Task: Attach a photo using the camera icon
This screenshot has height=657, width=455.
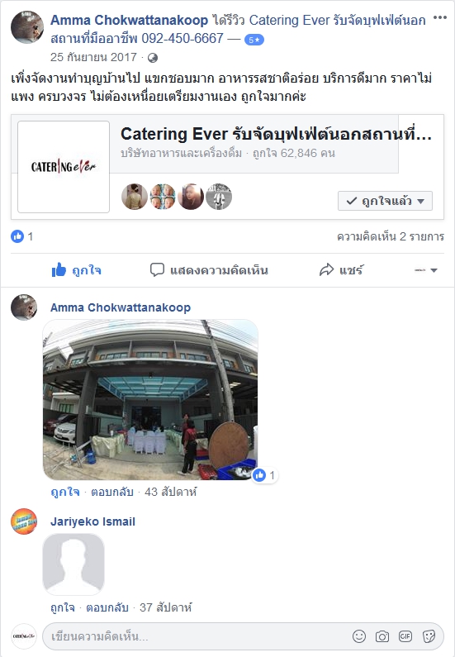Action: pos(382,636)
